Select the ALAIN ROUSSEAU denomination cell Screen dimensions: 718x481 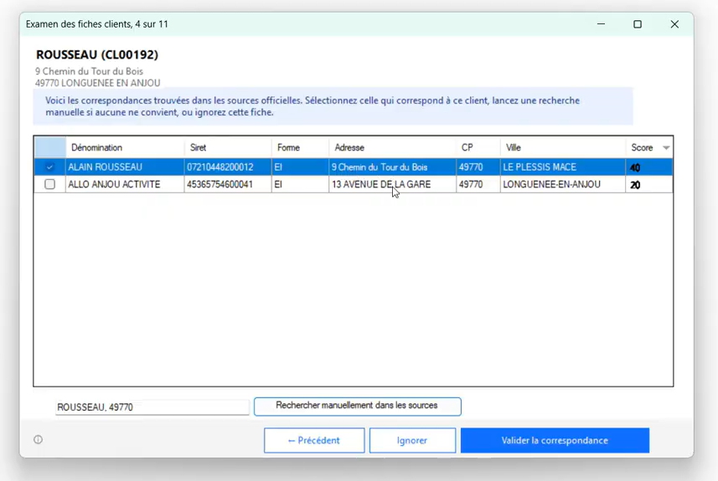(125, 167)
